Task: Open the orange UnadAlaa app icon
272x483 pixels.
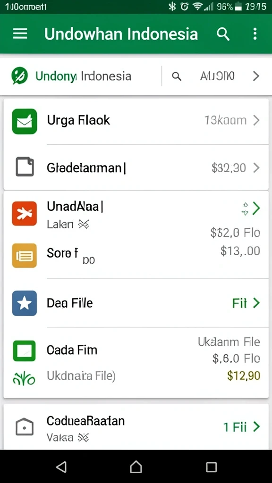Action: (25, 214)
